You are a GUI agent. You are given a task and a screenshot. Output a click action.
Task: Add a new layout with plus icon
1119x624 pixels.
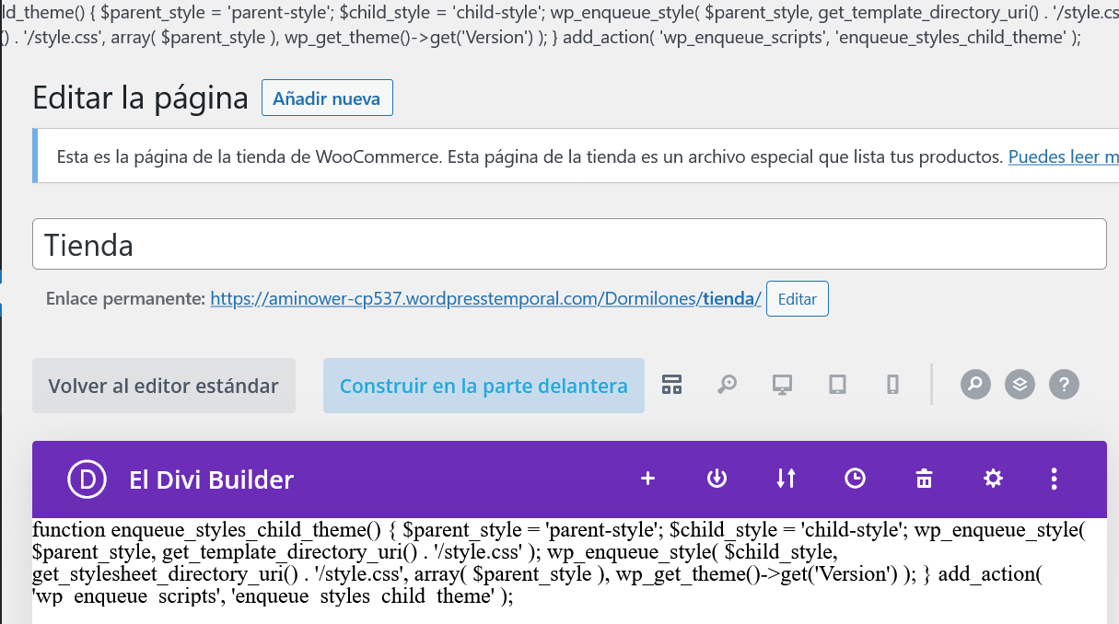[647, 478]
